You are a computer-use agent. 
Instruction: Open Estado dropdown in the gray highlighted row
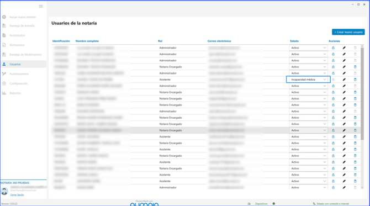(x=308, y=130)
